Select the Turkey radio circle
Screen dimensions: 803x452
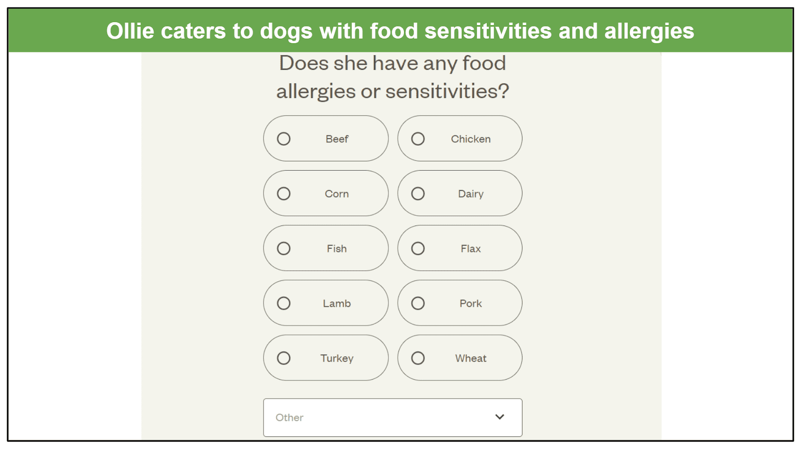pos(284,358)
